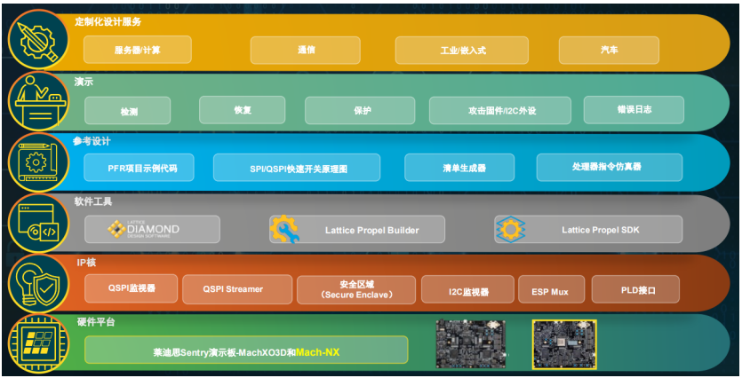Click the 处理器指令仿真器 box
The image size is (742, 378).
pos(610,168)
